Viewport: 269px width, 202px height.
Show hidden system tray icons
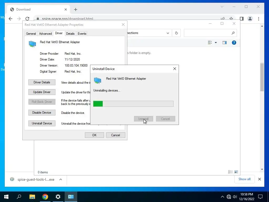pyautogui.click(x=222, y=197)
